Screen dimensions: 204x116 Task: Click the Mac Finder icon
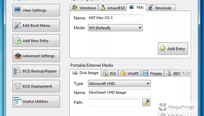pos(132,7)
